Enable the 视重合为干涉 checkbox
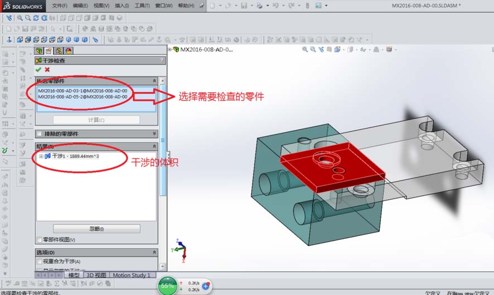494x295 pixels. [x=40, y=261]
